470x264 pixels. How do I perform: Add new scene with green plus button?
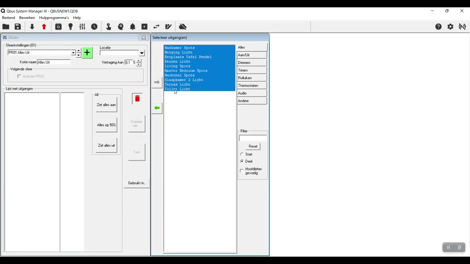[x=87, y=53]
